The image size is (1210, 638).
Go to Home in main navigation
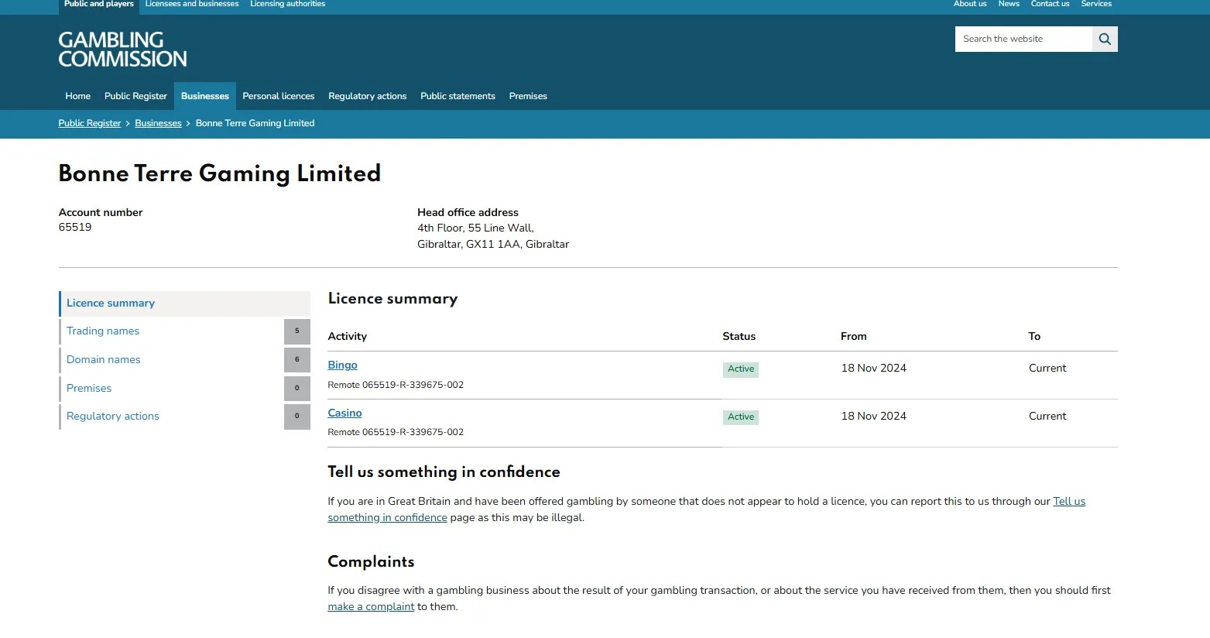(x=78, y=96)
